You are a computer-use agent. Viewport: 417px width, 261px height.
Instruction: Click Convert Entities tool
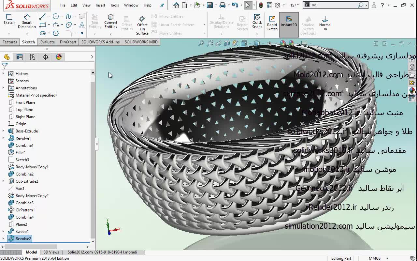click(111, 21)
